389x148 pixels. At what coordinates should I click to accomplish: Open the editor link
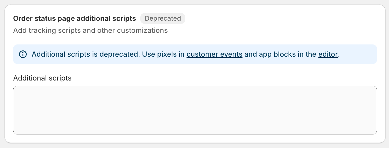[x=328, y=54]
